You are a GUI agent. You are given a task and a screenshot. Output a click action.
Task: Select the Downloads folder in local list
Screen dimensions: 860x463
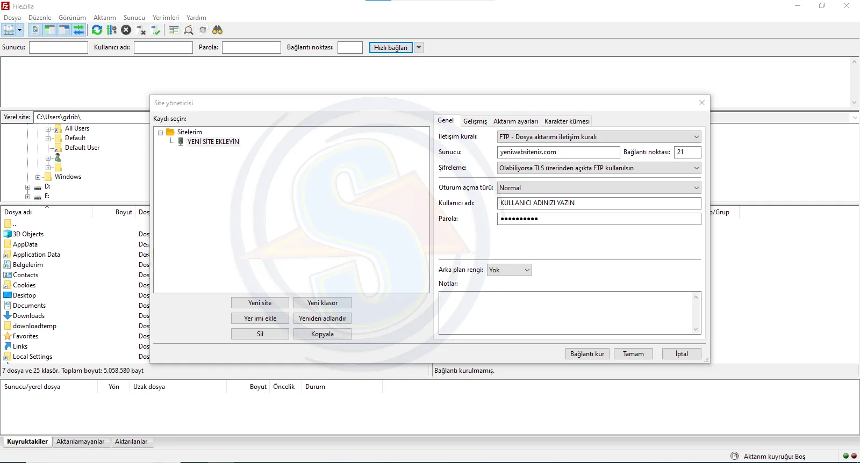pos(28,316)
